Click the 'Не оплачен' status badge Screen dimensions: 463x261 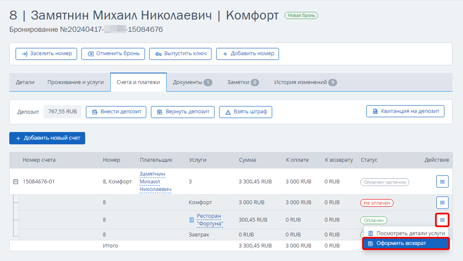[x=377, y=203]
